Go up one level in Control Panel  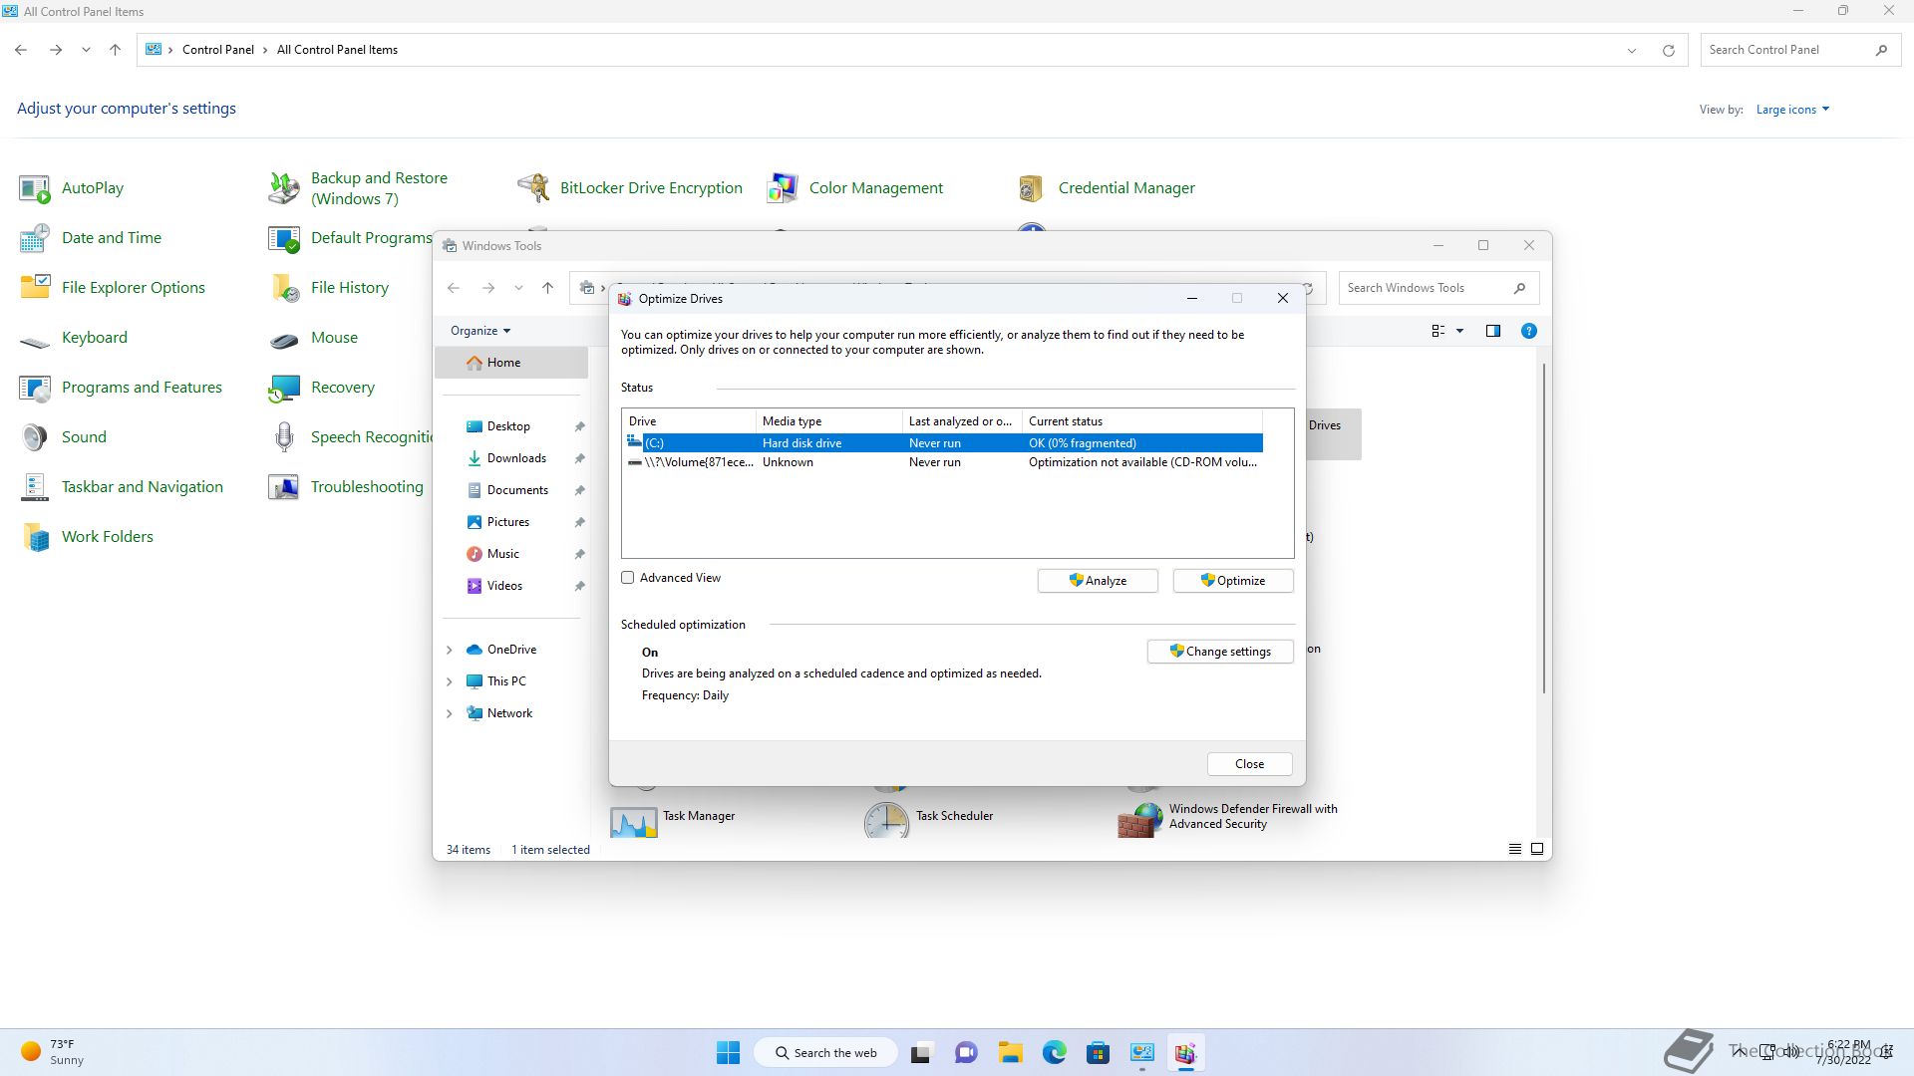point(115,50)
